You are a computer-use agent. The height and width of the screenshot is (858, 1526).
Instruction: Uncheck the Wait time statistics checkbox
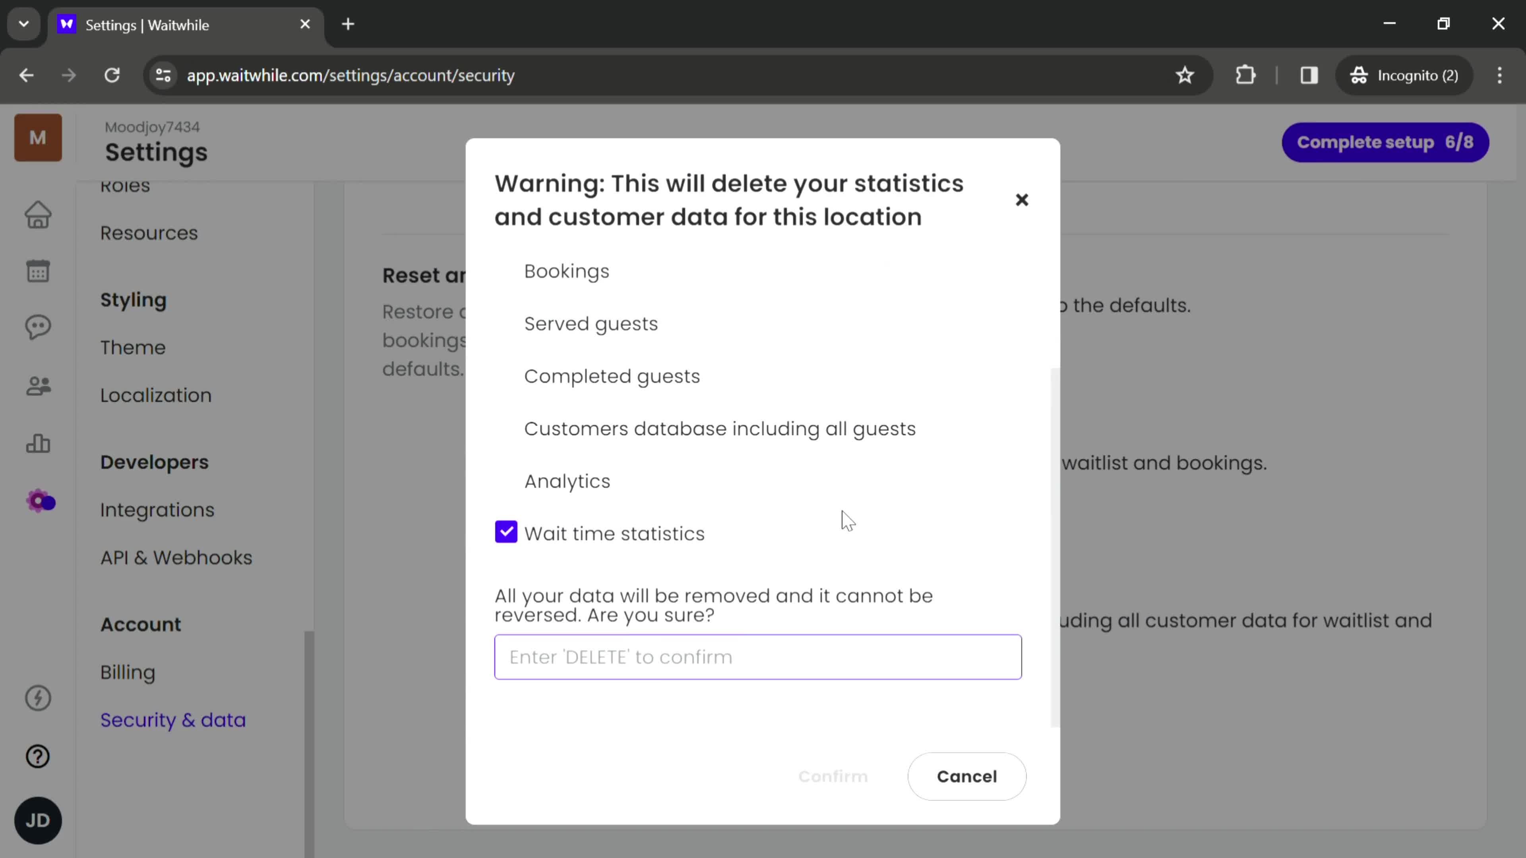click(x=506, y=532)
